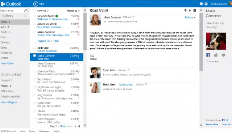Go to last page of messages
232x134 pixels.
pos(79,126)
